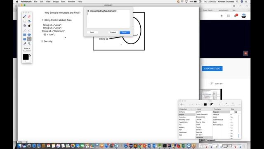This screenshot has height=149, width=264.
Task: Select the Paint Bucket fill tool
Action: pyautogui.click(x=25, y=26)
